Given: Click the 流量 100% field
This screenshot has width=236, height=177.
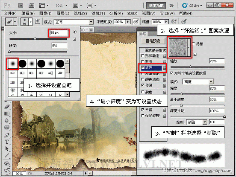Looking at the screenshot, I should (x=158, y=22).
